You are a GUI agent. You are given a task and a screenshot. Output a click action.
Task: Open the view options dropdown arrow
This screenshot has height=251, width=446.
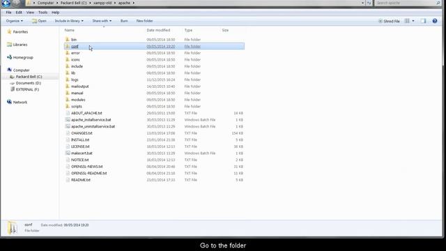click(413, 21)
